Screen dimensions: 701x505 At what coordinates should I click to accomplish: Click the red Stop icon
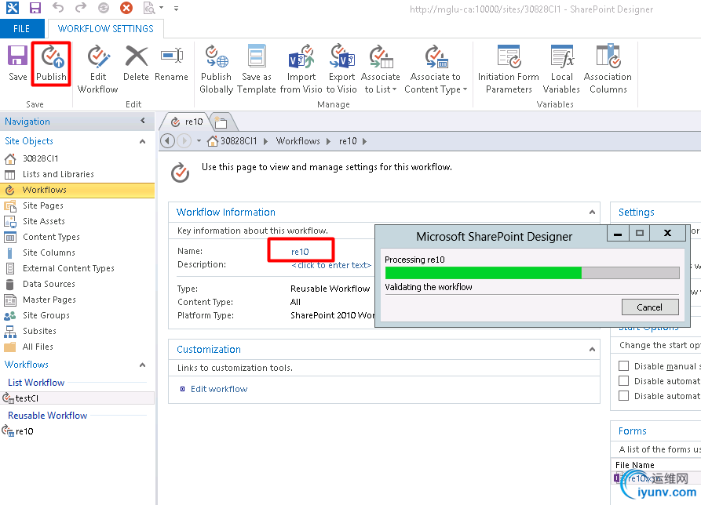point(126,8)
